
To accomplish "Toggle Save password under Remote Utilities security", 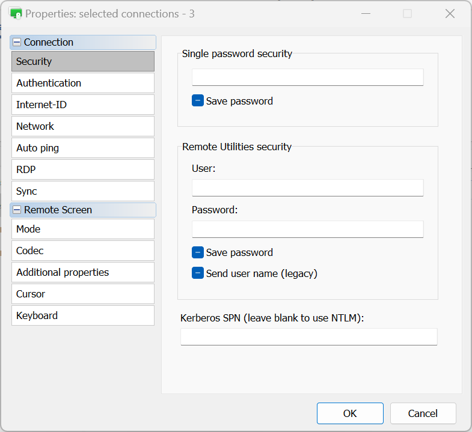I will point(198,252).
